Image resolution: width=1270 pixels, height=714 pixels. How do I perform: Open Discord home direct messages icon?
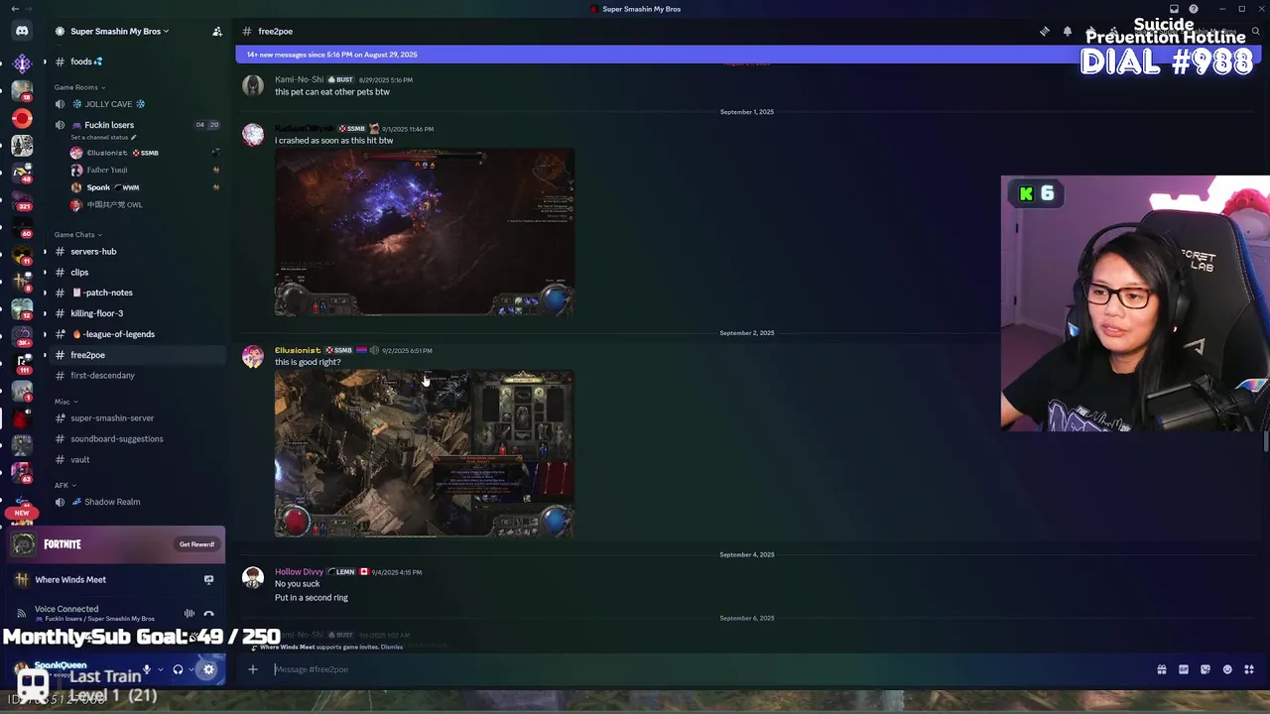tap(22, 31)
